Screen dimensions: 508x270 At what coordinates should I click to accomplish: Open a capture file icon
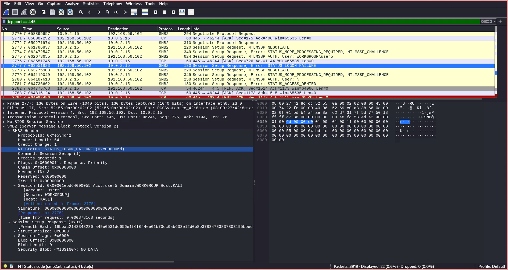[43, 12]
